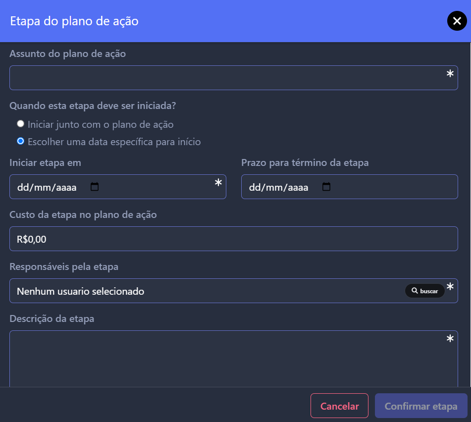Viewport: 471px width, 422px height.
Task: Open calendar picker for Iniciar etapa em
Action: [x=94, y=187]
